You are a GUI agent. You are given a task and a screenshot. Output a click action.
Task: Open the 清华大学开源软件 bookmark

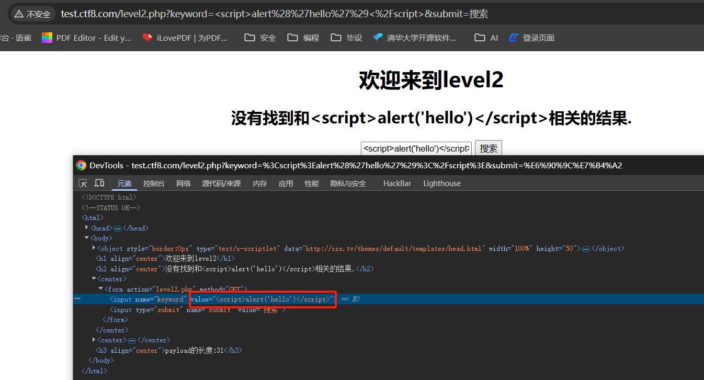tap(415, 38)
